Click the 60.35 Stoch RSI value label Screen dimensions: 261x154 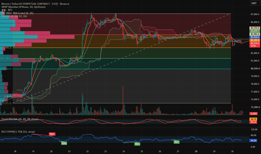(x=253, y=119)
